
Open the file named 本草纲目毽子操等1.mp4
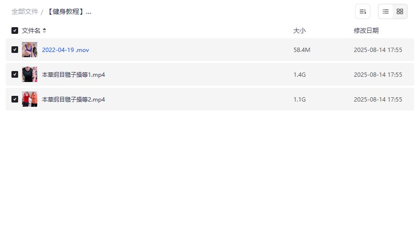[73, 74]
